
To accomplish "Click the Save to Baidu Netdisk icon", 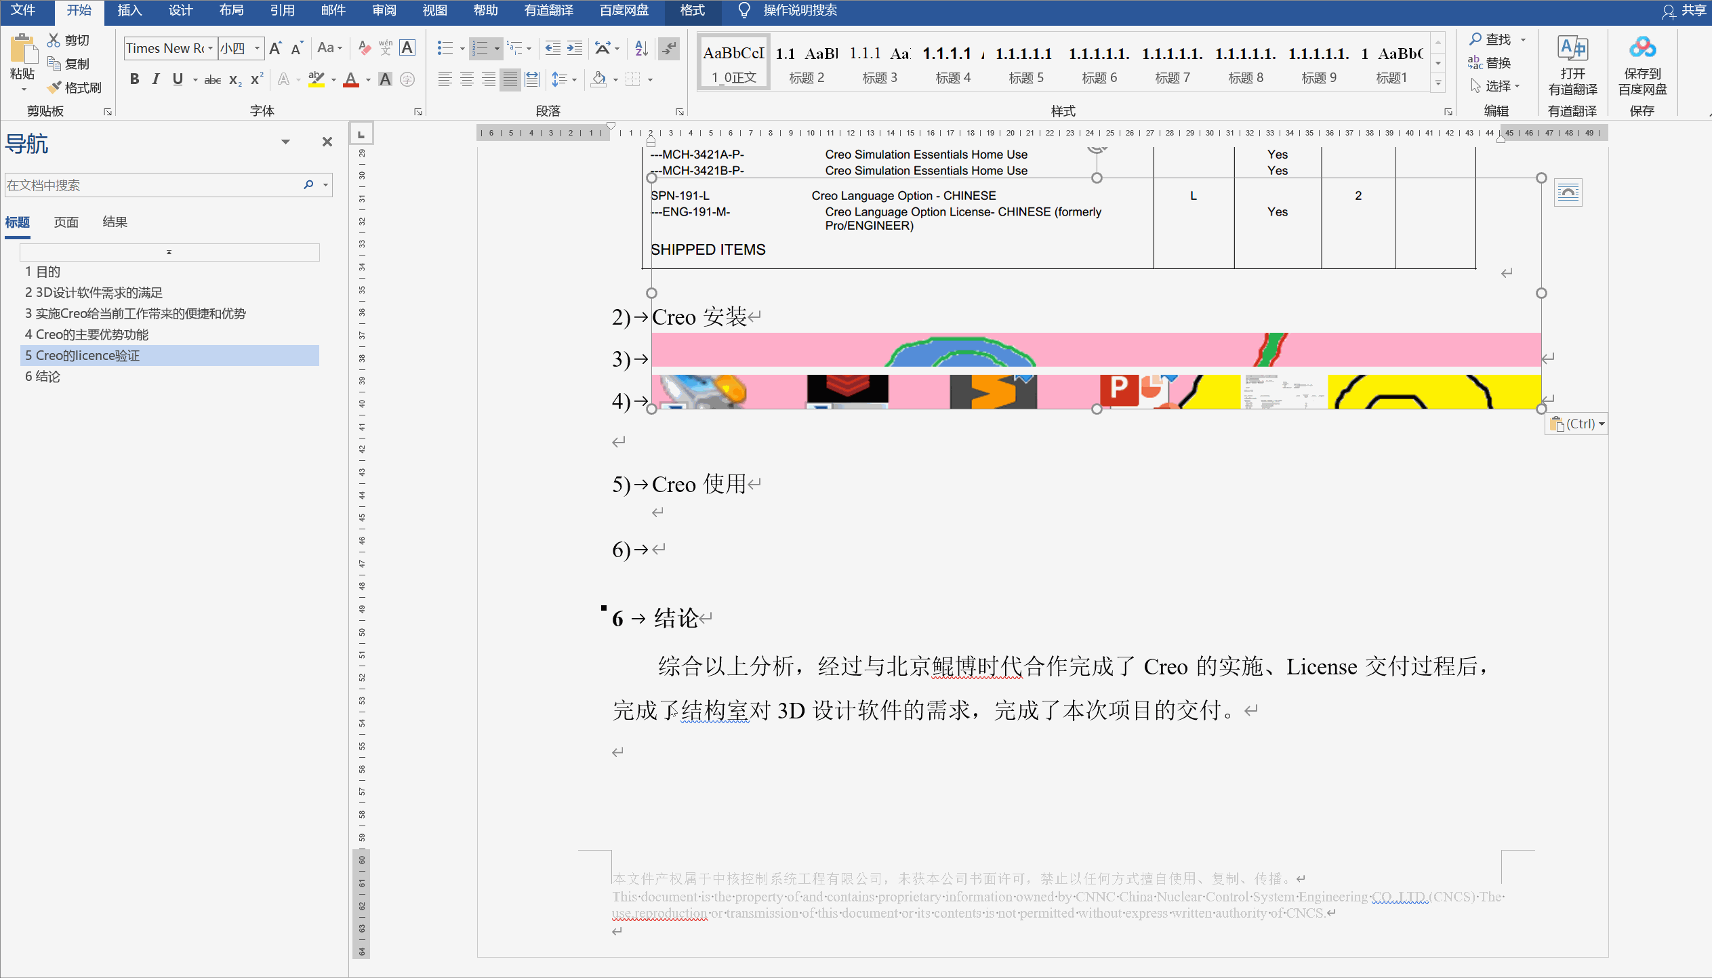I will (x=1642, y=49).
